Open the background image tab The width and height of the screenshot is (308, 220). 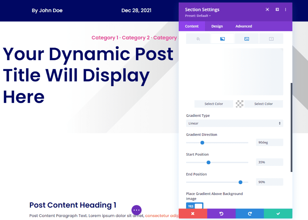click(x=247, y=38)
